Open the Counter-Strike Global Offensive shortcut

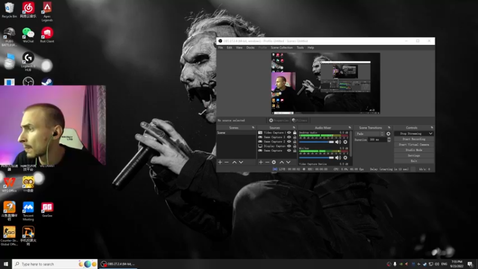[9, 236]
